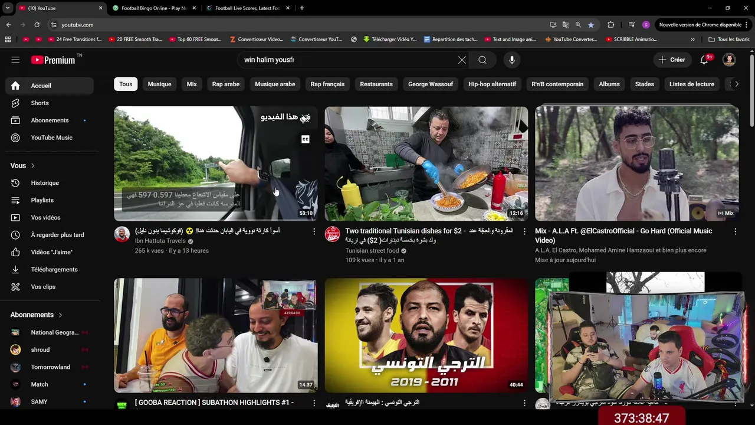755x425 pixels.
Task: Select the R'n'B contemporain filter chip
Action: point(557,84)
